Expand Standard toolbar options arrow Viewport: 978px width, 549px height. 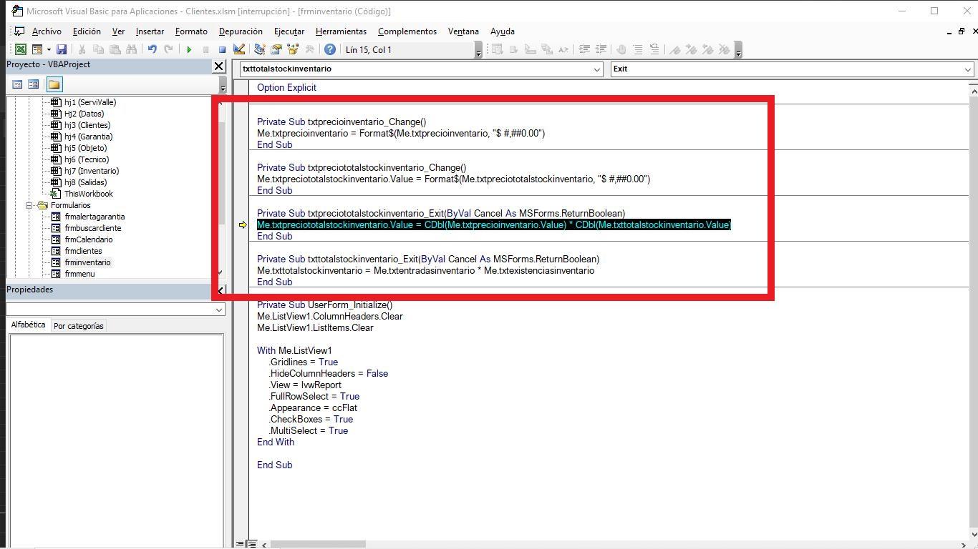[478, 50]
